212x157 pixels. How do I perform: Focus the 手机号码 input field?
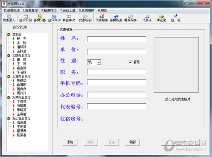pos(116,82)
